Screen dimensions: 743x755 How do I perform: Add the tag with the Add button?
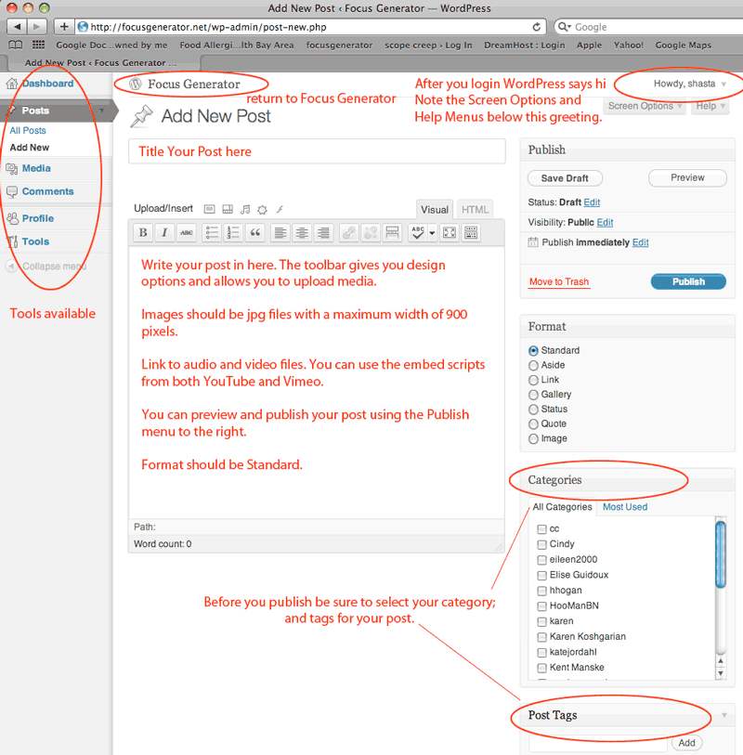tap(686, 743)
